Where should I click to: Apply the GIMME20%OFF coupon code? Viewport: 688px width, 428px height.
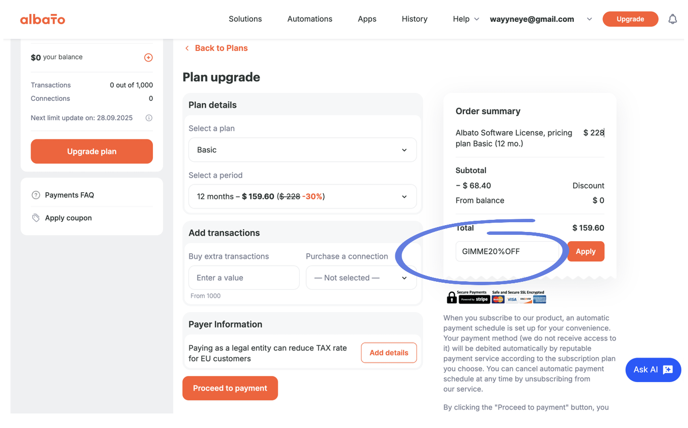coord(585,251)
